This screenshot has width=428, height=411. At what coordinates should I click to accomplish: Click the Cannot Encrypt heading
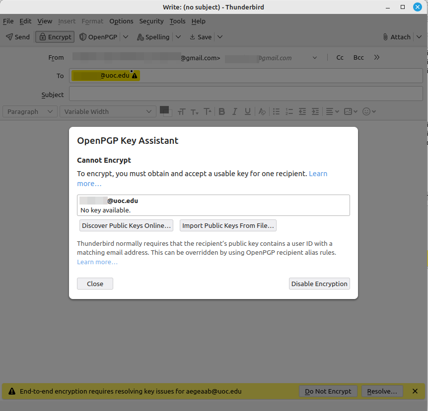(104, 160)
